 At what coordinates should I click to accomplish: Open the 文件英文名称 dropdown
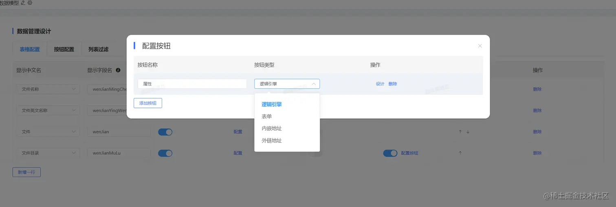click(48, 110)
